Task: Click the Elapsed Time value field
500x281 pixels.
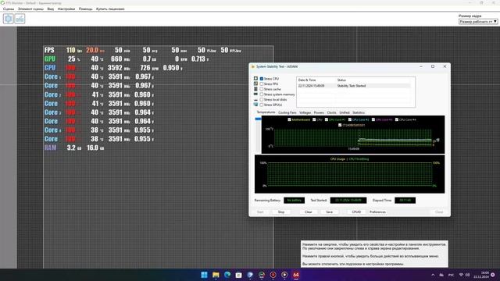Action: point(405,201)
